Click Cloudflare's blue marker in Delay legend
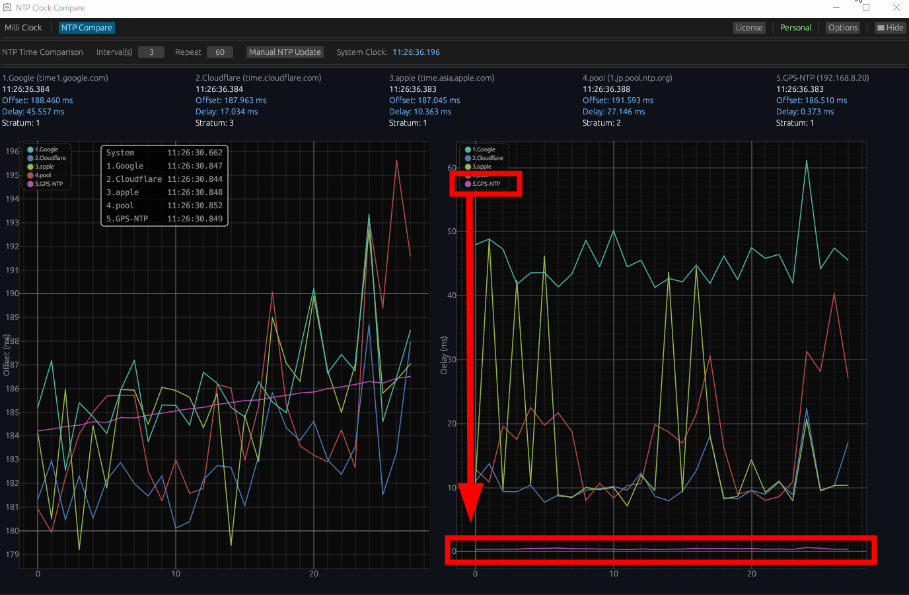Viewport: 909px width, 595px height. pyautogui.click(x=468, y=158)
